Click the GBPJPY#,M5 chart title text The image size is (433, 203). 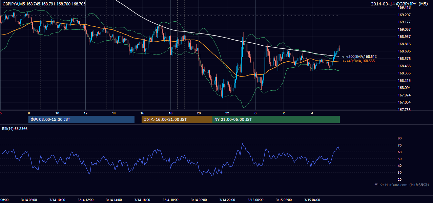point(44,4)
